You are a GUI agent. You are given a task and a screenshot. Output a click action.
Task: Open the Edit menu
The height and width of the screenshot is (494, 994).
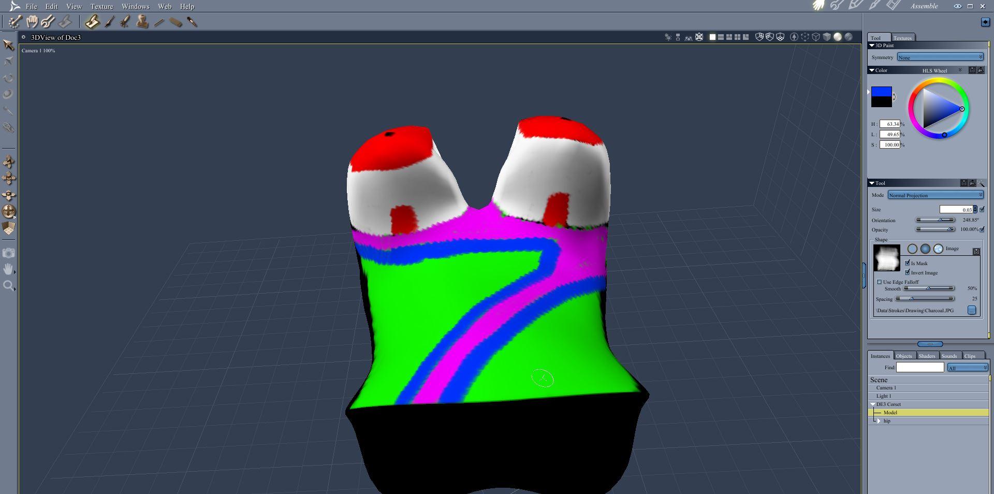(x=51, y=6)
